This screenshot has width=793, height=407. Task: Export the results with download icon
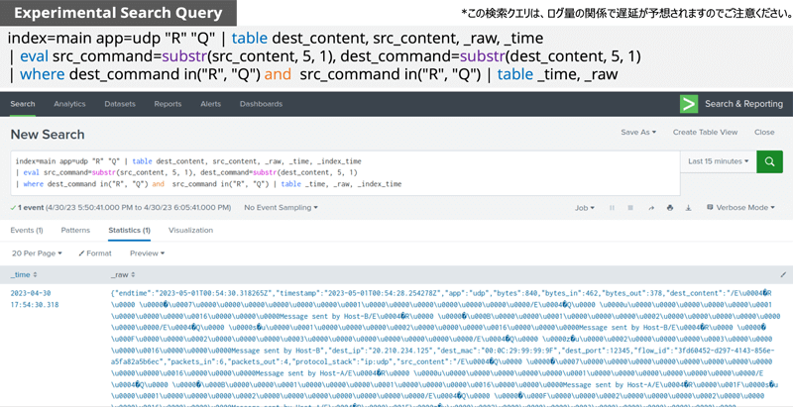[x=688, y=208]
